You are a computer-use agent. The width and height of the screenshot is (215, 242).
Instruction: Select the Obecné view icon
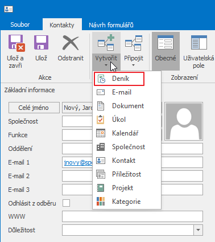166,42
